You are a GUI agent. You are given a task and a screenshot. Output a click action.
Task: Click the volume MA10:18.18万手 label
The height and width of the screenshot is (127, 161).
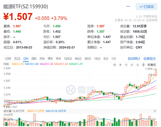pos(56,111)
